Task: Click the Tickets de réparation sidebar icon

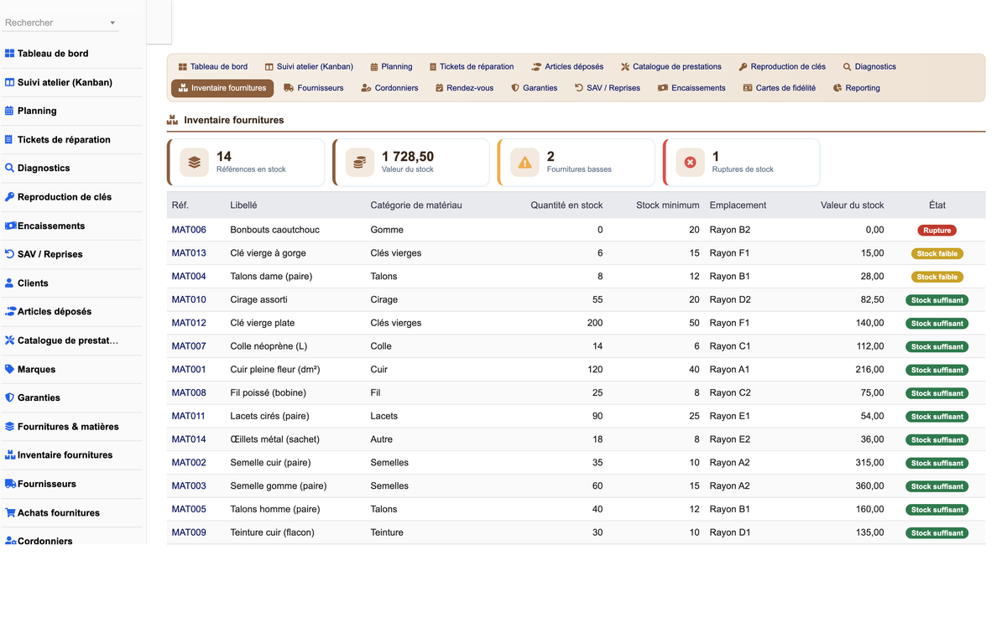Action: point(9,140)
